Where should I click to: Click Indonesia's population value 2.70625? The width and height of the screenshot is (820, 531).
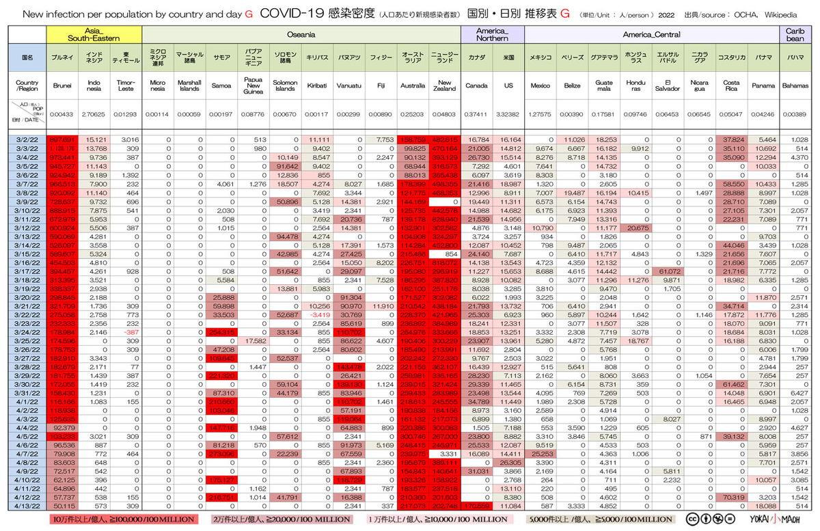[x=95, y=114]
